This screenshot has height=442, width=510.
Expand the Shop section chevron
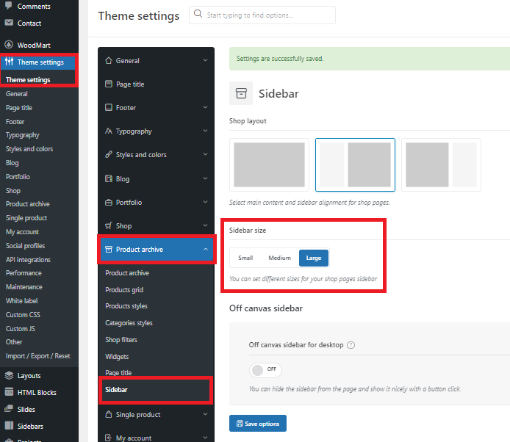(x=205, y=225)
